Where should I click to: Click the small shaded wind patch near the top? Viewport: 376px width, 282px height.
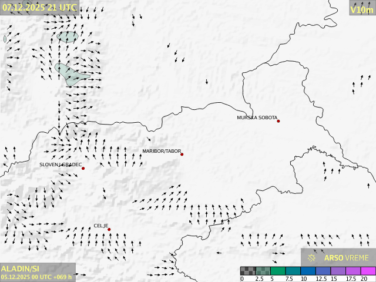(68, 36)
